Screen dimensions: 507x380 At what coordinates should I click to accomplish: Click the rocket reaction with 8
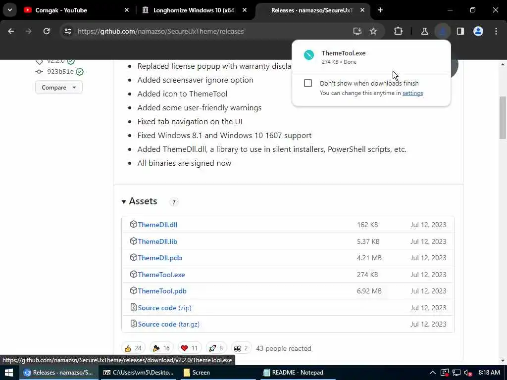coord(216,348)
